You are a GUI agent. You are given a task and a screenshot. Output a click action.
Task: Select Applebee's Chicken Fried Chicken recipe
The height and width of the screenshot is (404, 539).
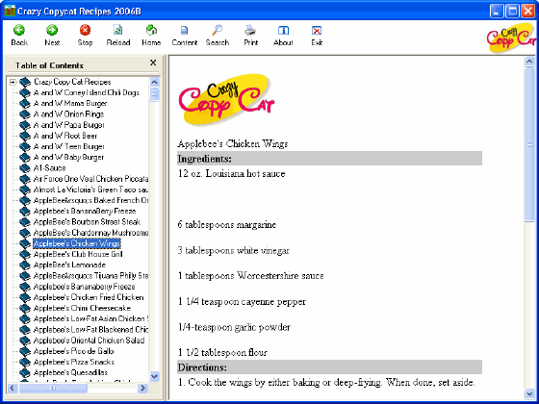pos(89,297)
